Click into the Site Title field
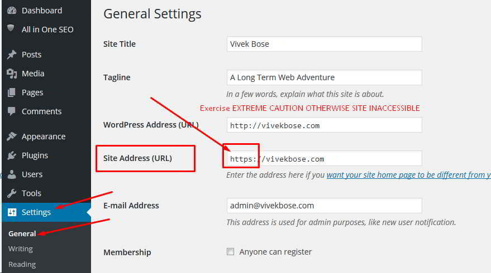The image size is (491, 273). click(x=324, y=44)
